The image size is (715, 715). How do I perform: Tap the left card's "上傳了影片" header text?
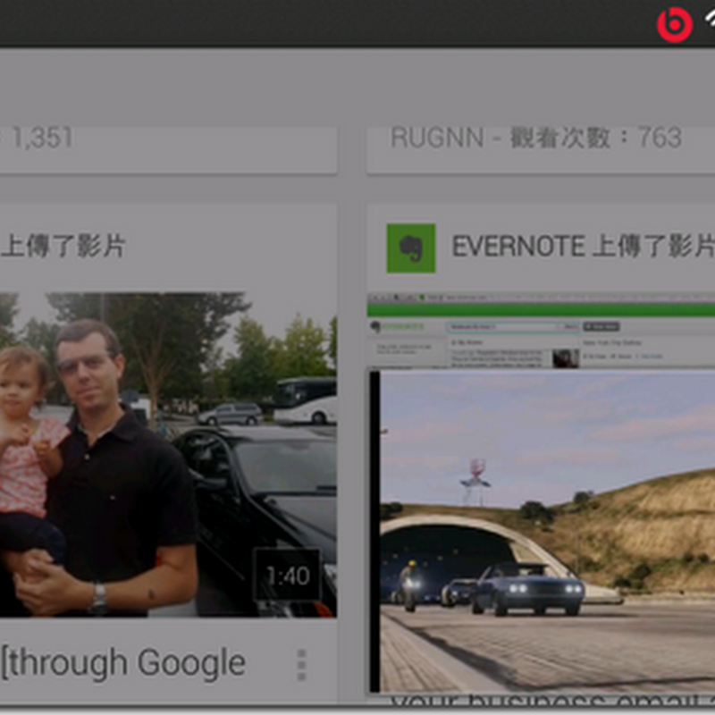(63, 247)
